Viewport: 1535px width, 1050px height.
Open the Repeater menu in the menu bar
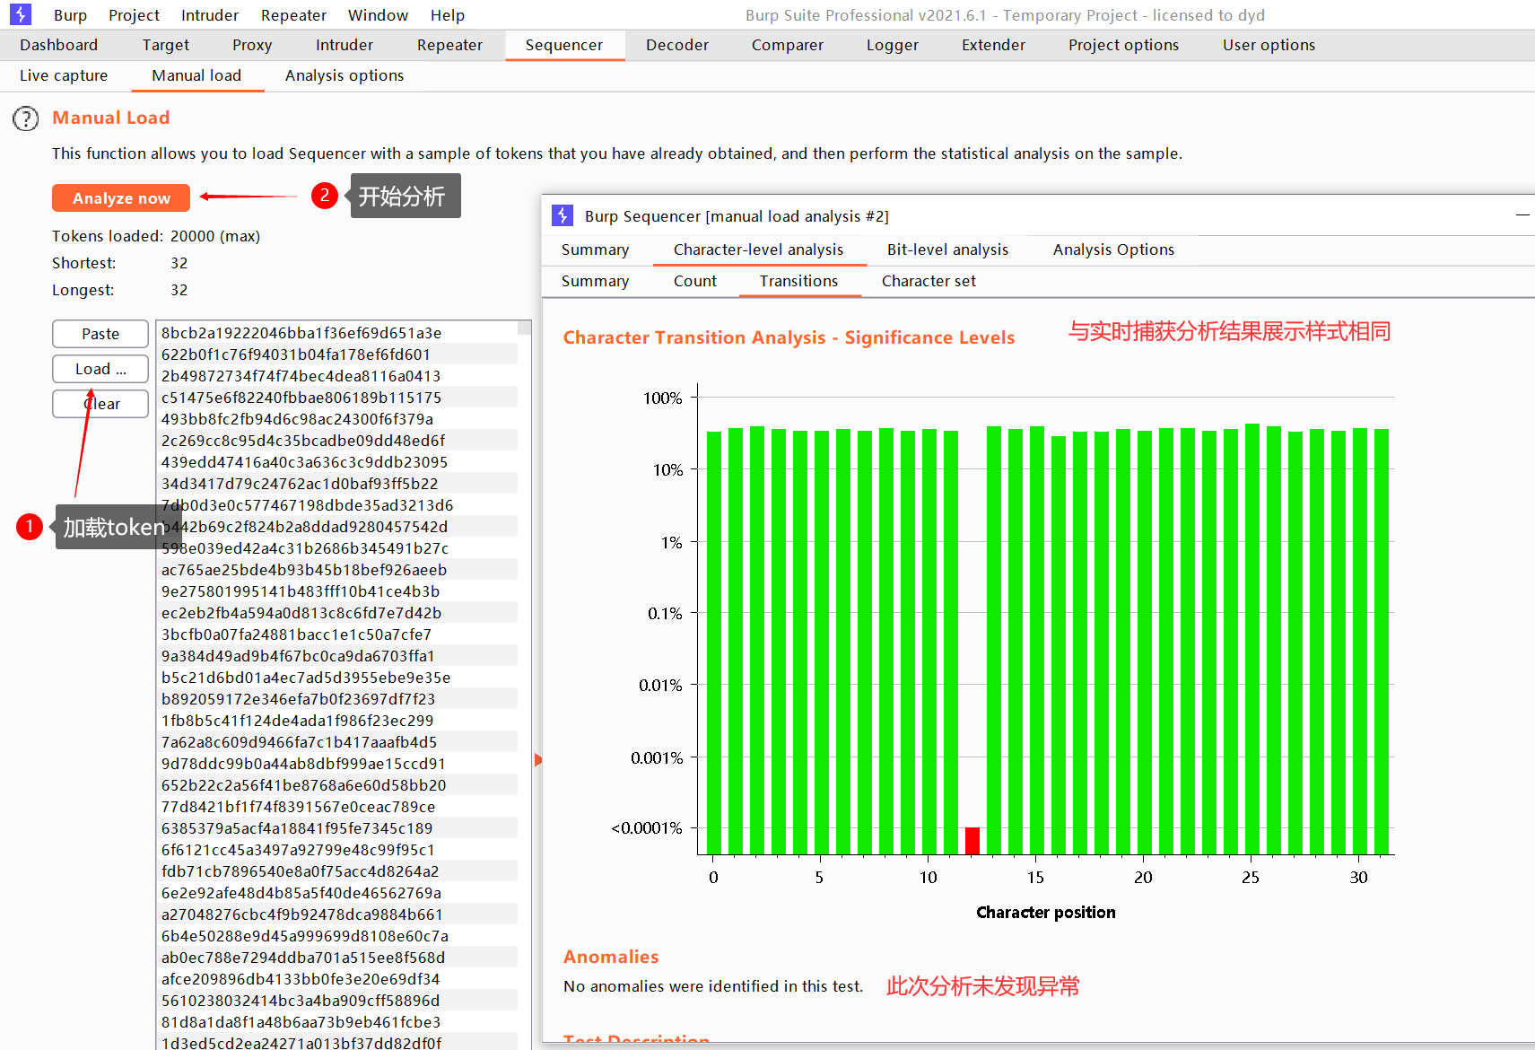pyautogui.click(x=293, y=15)
